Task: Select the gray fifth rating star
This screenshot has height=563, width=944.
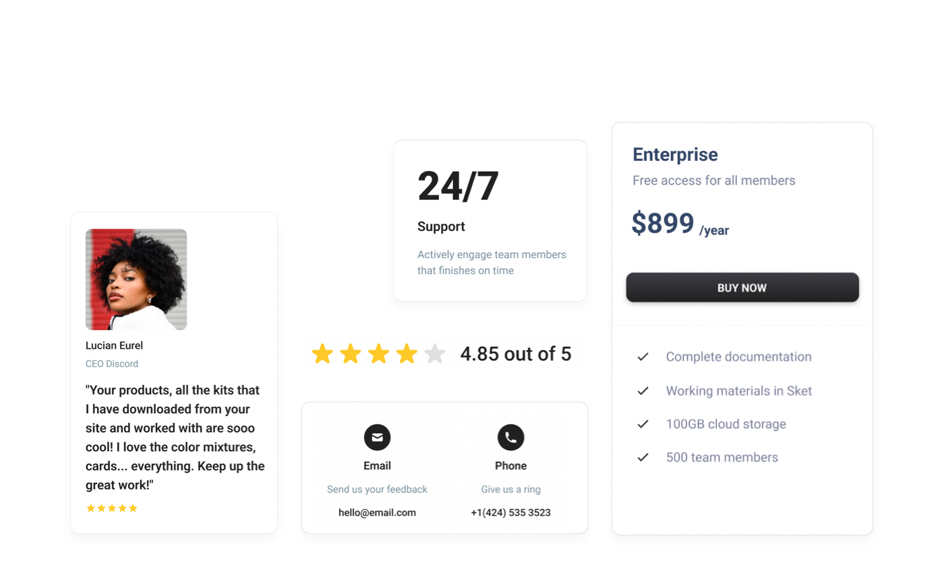Action: [x=435, y=354]
